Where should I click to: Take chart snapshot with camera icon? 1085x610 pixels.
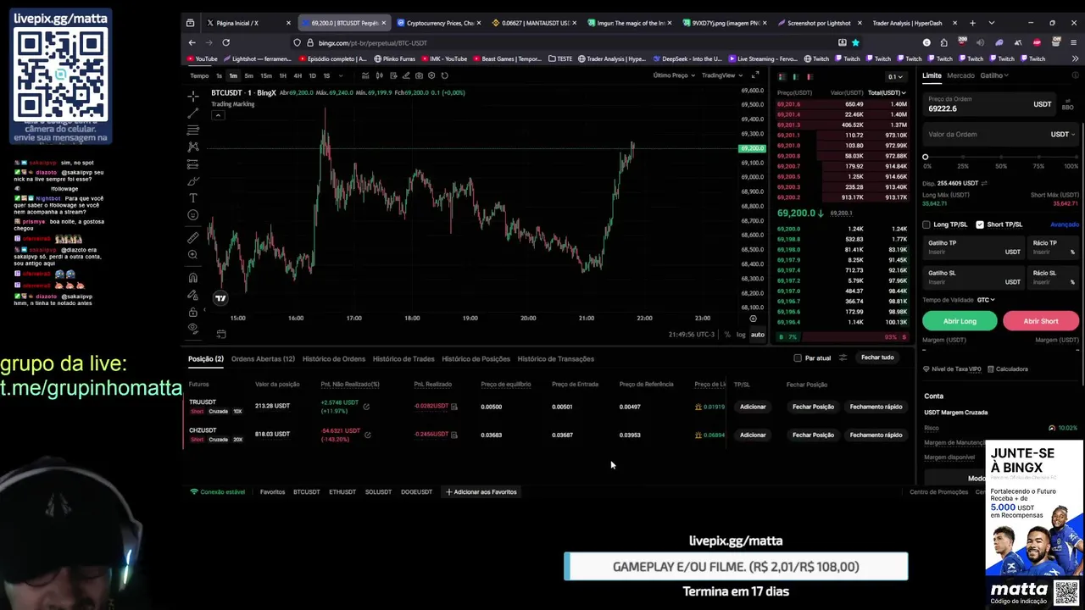pyautogui.click(x=419, y=75)
